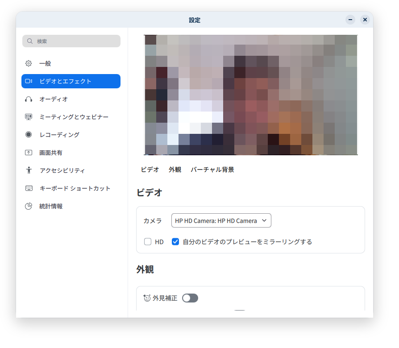Image resolution: width=399 pixels, height=348 pixels.
Task: Click the Meetings and Webinars monitor icon
Action: (x=29, y=117)
